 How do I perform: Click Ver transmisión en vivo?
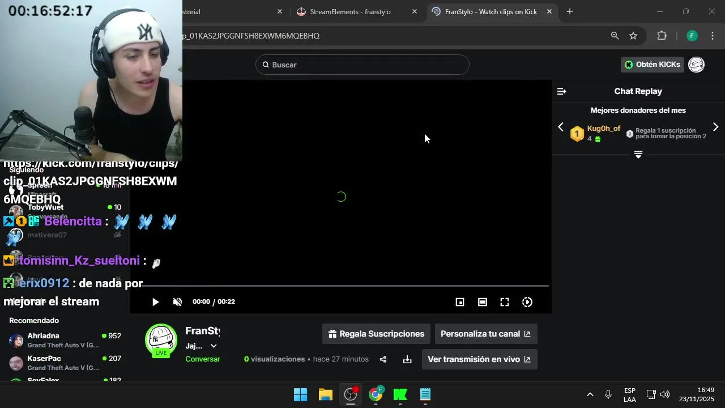point(479,359)
